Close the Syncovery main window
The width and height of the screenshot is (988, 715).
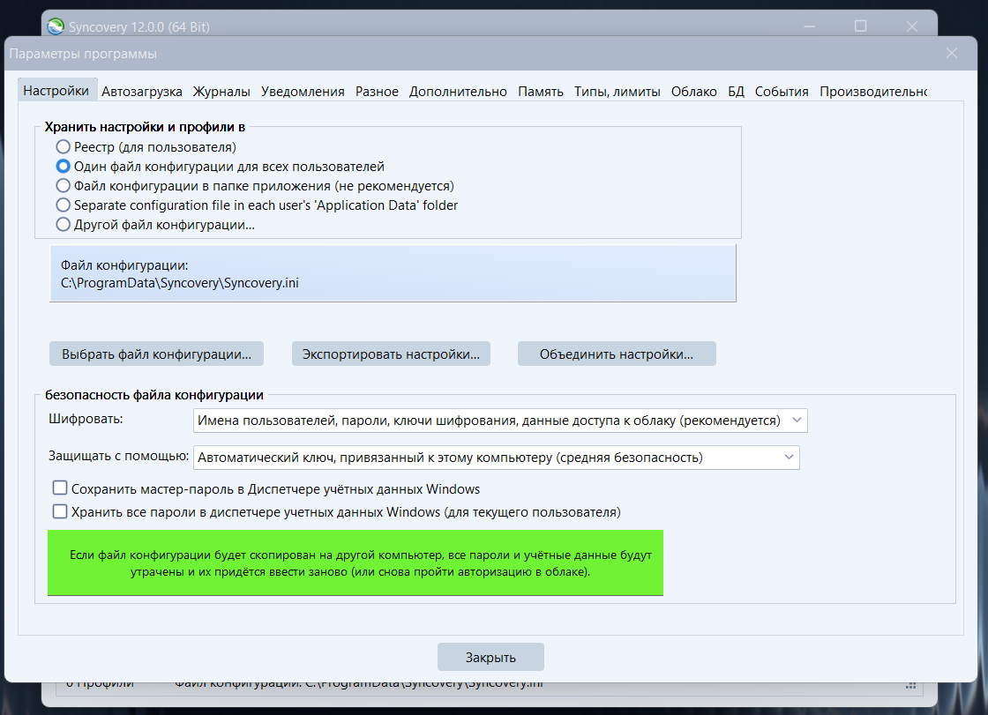(912, 26)
